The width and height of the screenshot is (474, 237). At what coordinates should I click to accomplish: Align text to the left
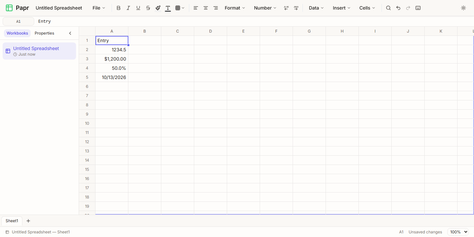pyautogui.click(x=196, y=8)
